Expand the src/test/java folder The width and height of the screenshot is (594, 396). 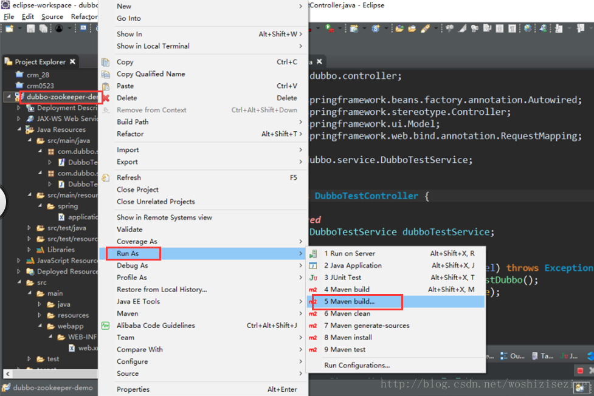pos(29,228)
